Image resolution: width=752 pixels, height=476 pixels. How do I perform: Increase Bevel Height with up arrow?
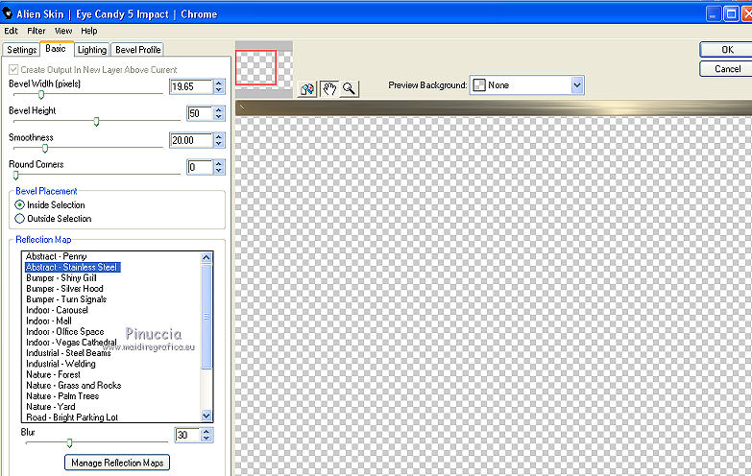pyautogui.click(x=219, y=109)
